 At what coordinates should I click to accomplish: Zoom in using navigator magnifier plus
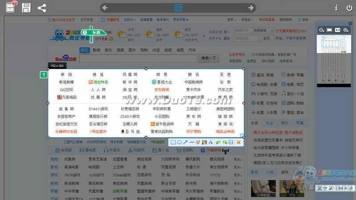pyautogui.click(x=346, y=30)
